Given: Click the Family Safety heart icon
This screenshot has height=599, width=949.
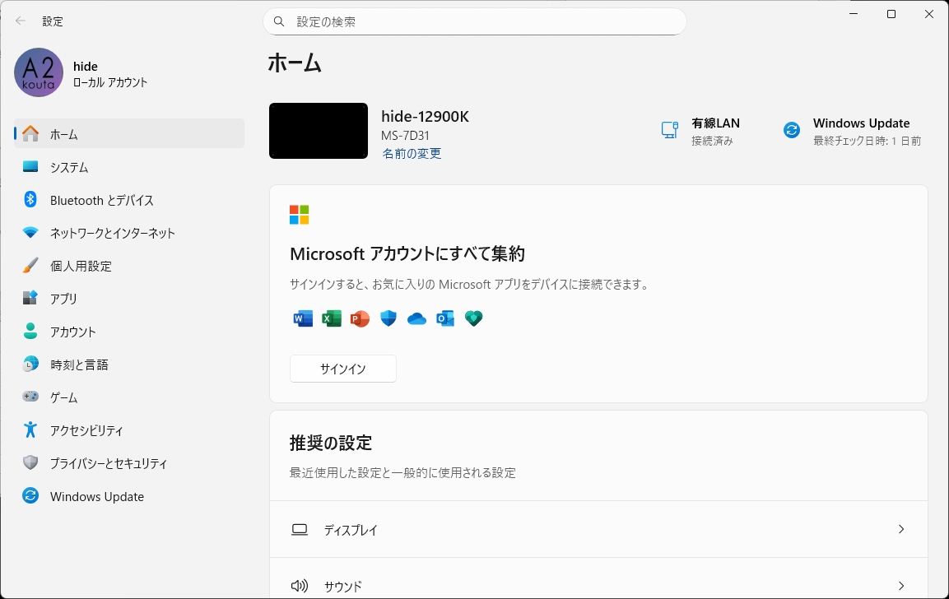Looking at the screenshot, I should [x=474, y=318].
